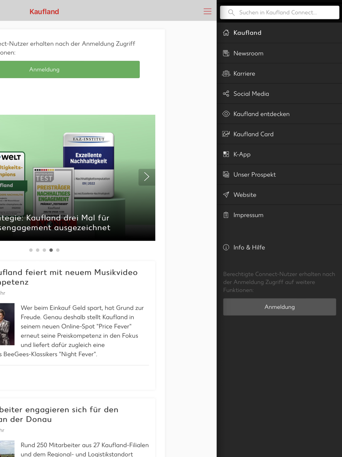Click text "Berechtigte Connect-Nutzer erhalten nach"
Screen dimensions: 342x457
point(279,274)
